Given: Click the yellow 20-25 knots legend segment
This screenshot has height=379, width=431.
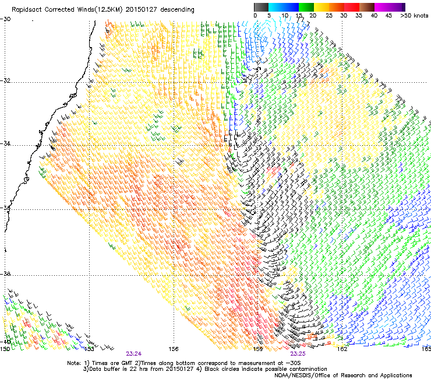Looking at the screenshot, I should click(x=322, y=7).
